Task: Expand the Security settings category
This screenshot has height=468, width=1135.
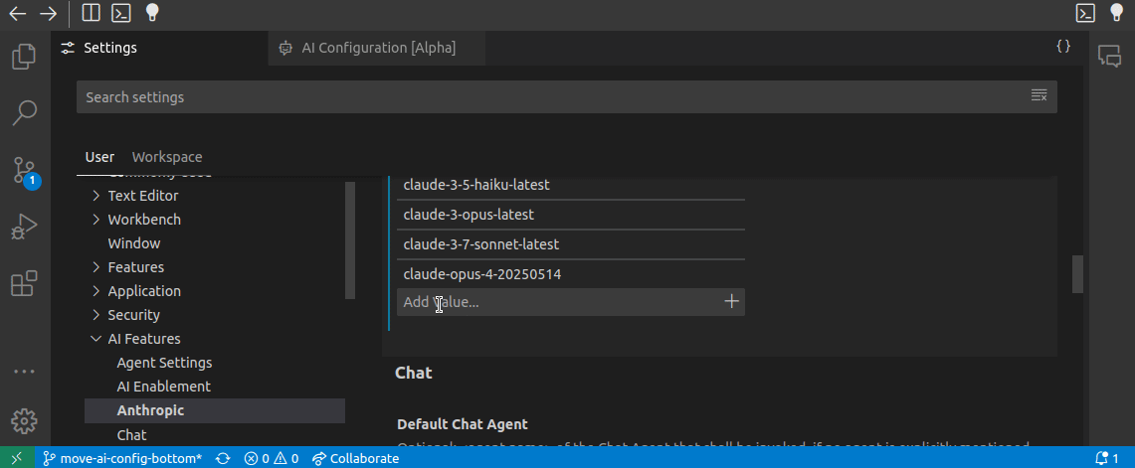Action: pos(133,315)
